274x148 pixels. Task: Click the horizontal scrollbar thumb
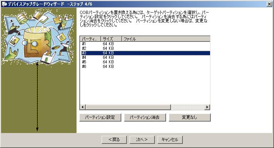[128, 107]
